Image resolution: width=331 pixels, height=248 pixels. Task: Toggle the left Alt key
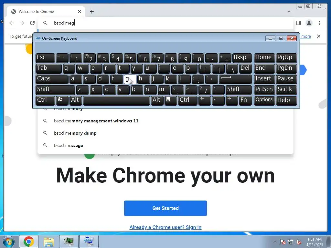[76, 100]
